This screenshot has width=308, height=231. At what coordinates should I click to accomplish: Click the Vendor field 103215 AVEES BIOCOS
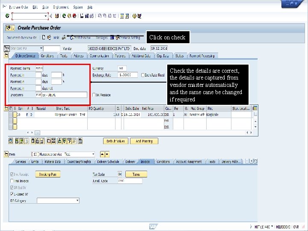point(109,48)
